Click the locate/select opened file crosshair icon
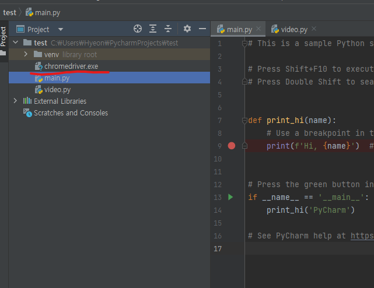This screenshot has width=374, height=288. (x=138, y=29)
